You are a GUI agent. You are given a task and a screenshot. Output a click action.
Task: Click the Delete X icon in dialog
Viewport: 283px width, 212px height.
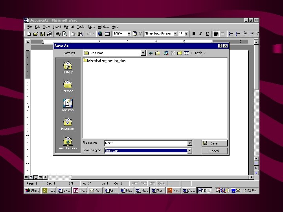(x=173, y=53)
